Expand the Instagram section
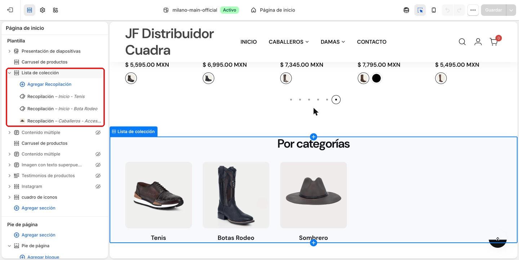This screenshot has height=260, width=519. (9, 186)
